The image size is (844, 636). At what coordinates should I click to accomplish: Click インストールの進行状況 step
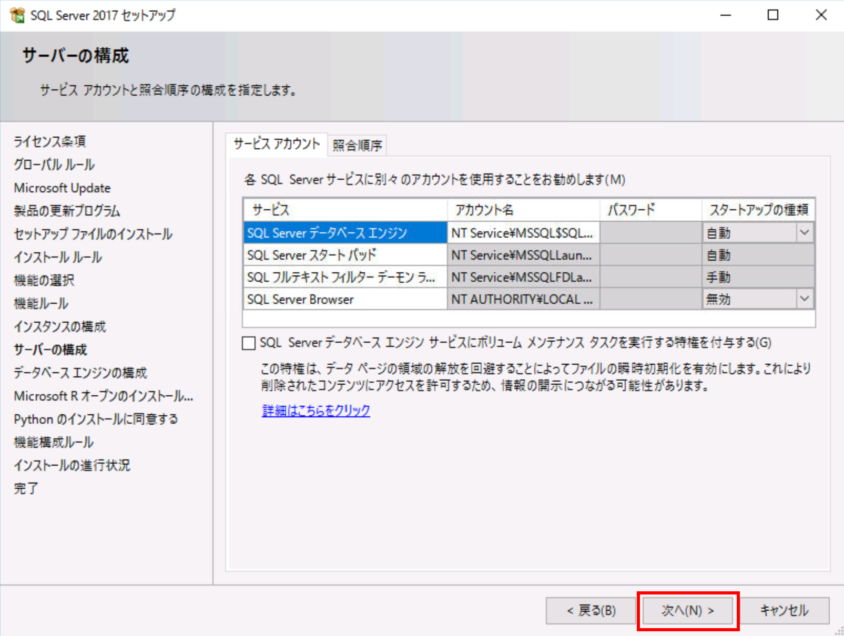(72, 465)
